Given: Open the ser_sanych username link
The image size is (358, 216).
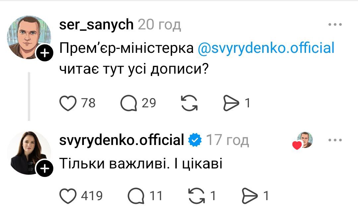Looking at the screenshot, I should 96,25.
